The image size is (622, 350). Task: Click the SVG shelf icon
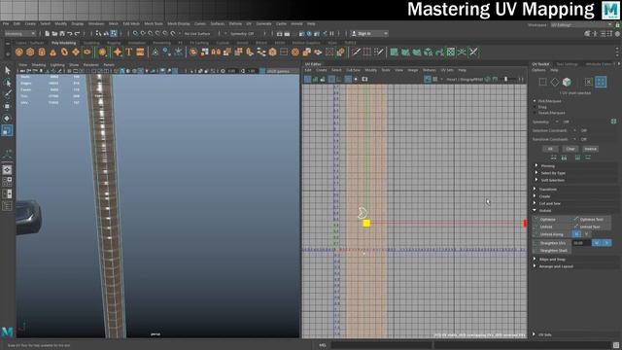pyautogui.click(x=140, y=52)
